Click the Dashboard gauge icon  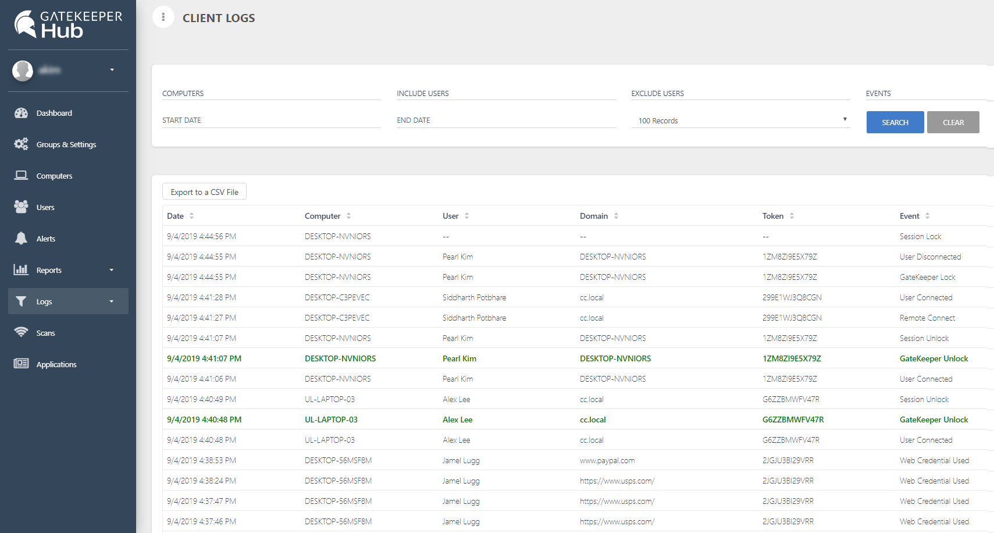click(x=21, y=113)
